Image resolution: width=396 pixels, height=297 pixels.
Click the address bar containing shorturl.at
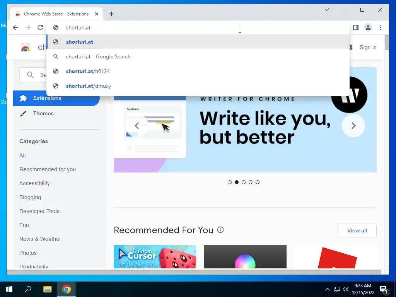198,27
